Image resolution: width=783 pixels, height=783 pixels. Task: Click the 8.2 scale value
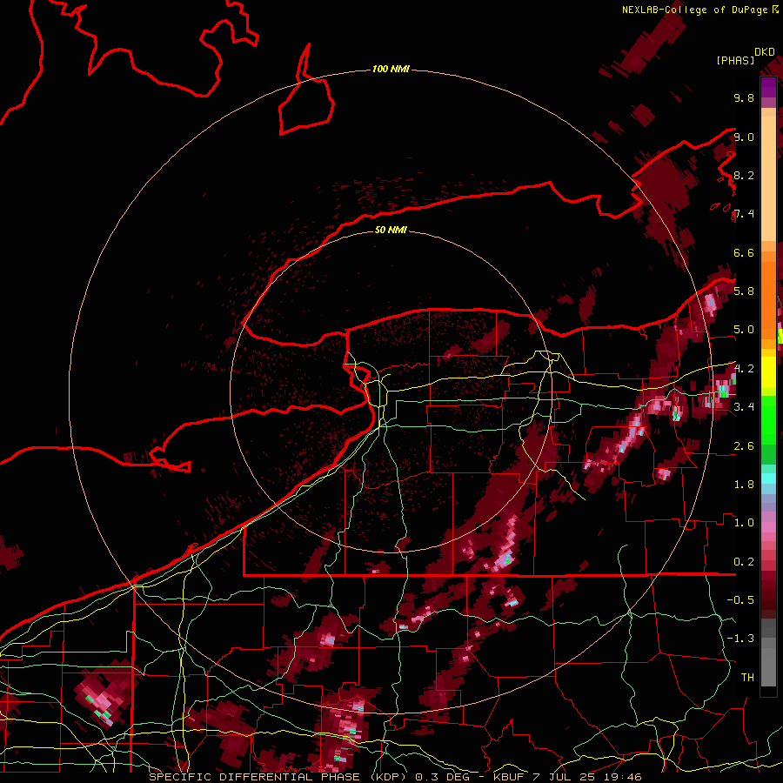(x=744, y=176)
